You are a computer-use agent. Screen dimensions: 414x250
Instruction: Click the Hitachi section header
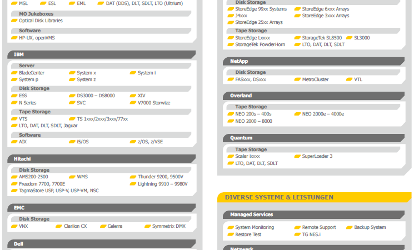click(x=101, y=159)
